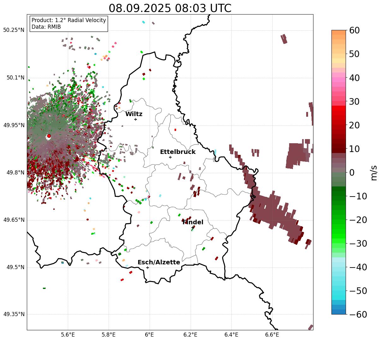Viewport: 381px width, 341px height.
Task: Click the pink colorbar segment near 40
Action: point(339,79)
